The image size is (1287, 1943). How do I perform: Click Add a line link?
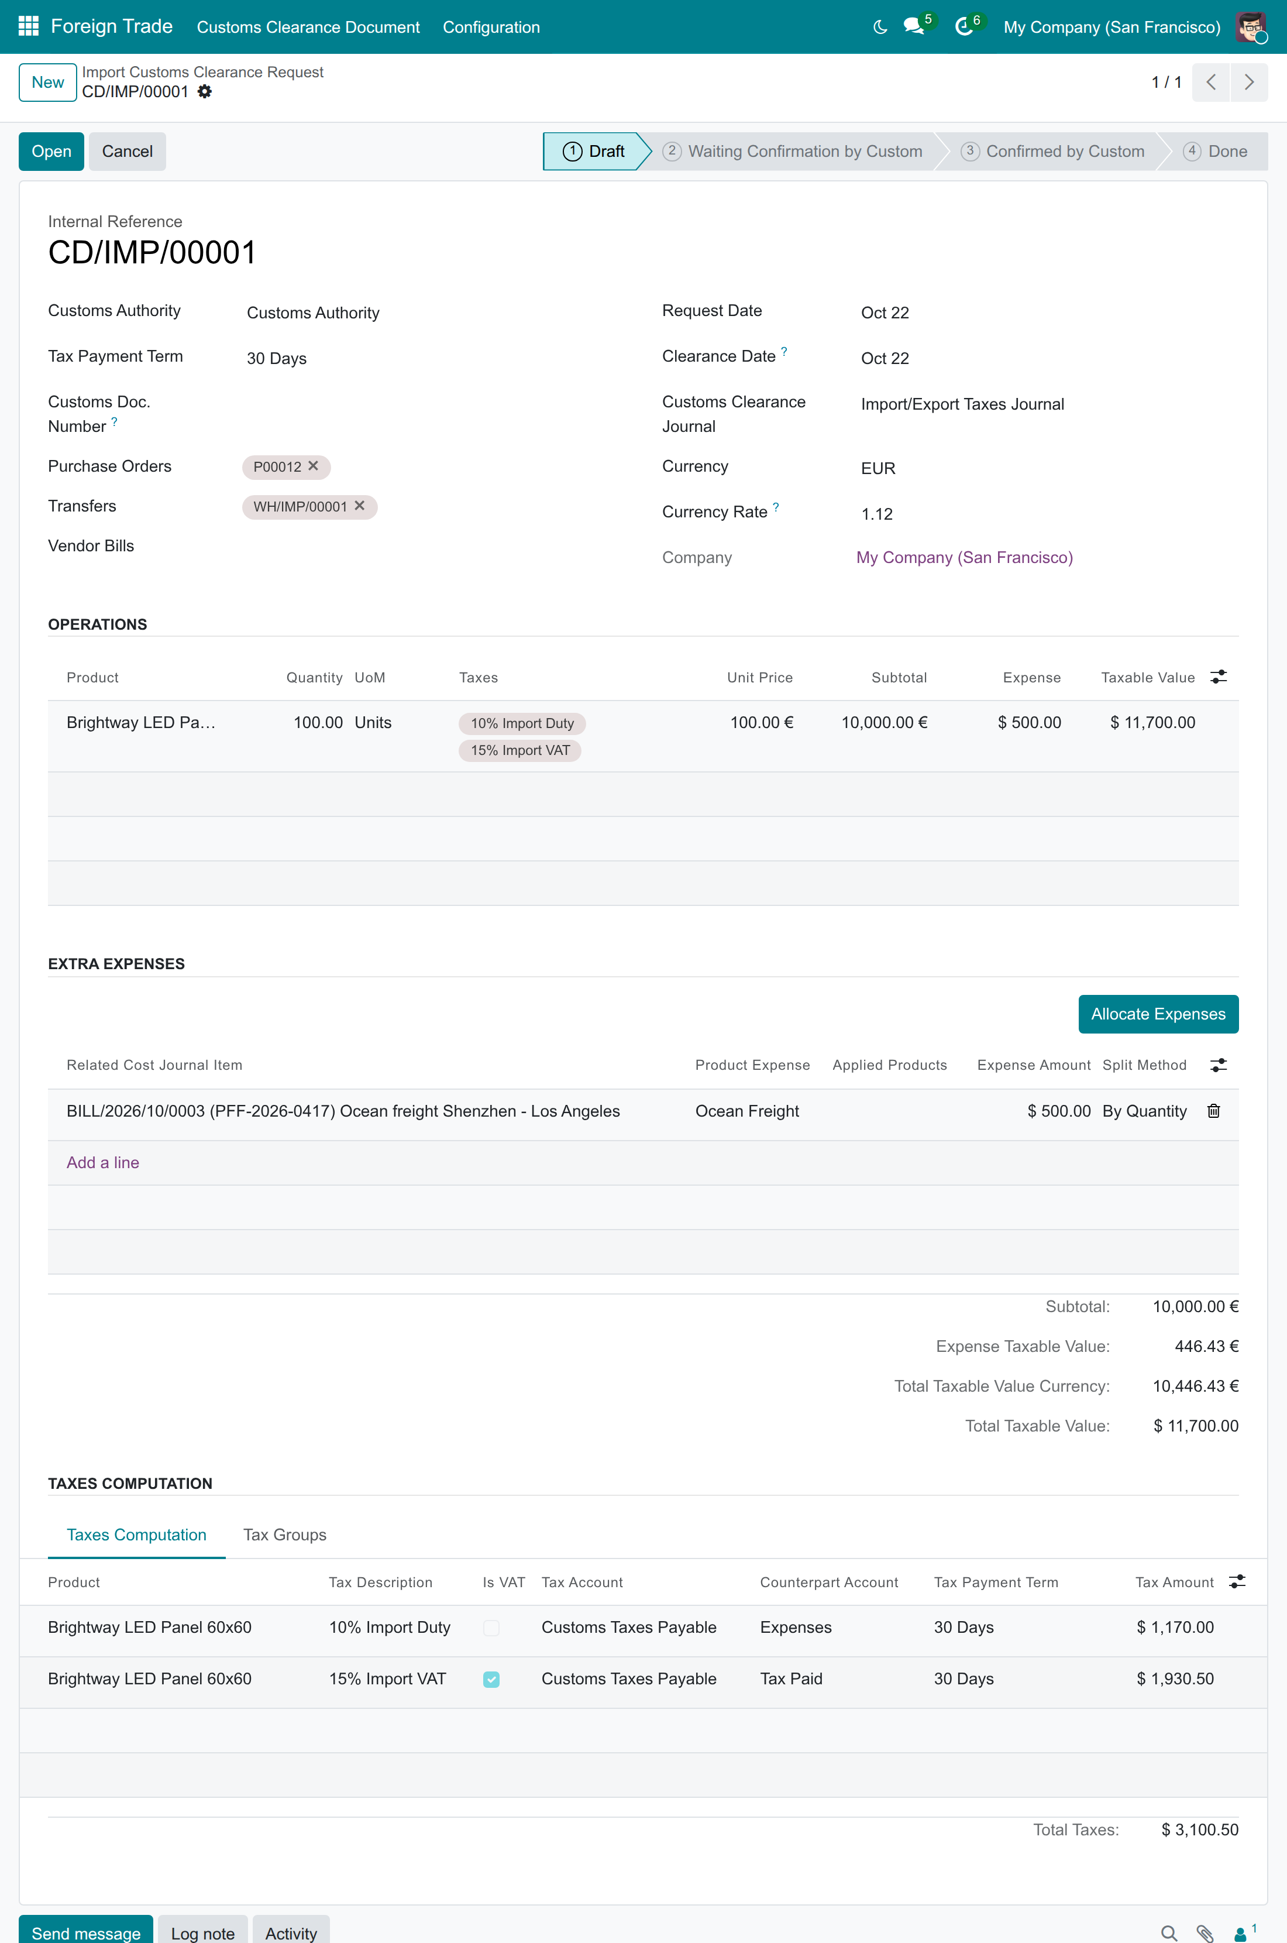(102, 1162)
